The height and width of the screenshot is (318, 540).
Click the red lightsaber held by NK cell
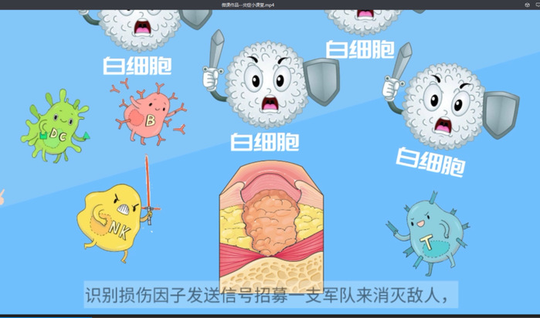148,188
